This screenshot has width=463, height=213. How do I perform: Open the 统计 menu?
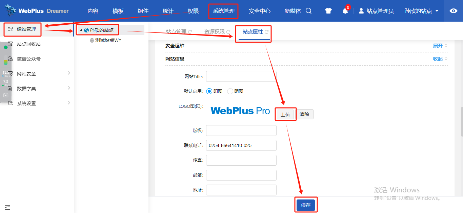168,11
